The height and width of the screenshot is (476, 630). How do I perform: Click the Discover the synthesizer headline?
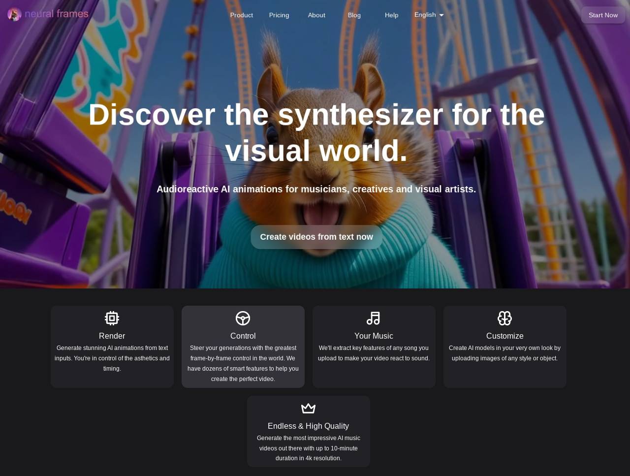[316, 132]
